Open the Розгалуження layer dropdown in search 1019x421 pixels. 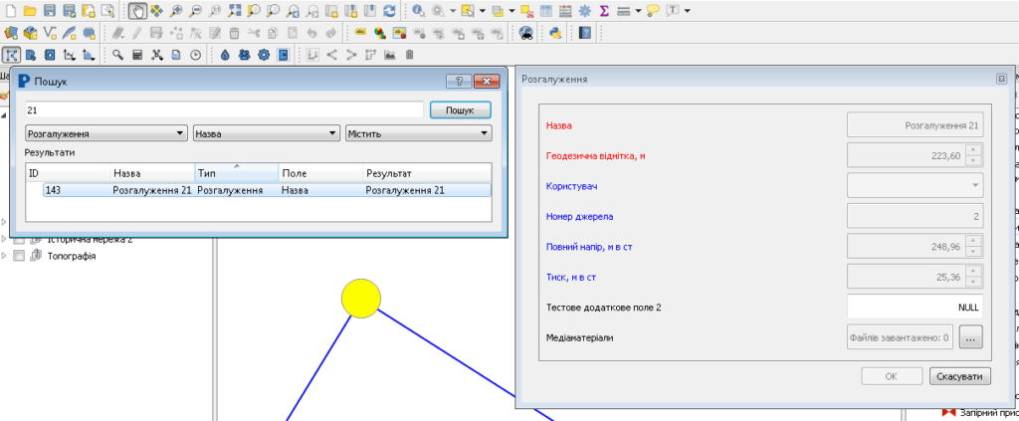coord(105,133)
